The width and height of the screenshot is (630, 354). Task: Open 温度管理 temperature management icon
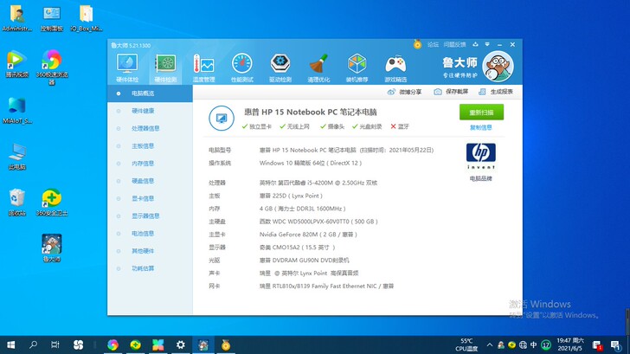(203, 68)
